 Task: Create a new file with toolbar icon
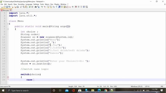pos(2,7)
